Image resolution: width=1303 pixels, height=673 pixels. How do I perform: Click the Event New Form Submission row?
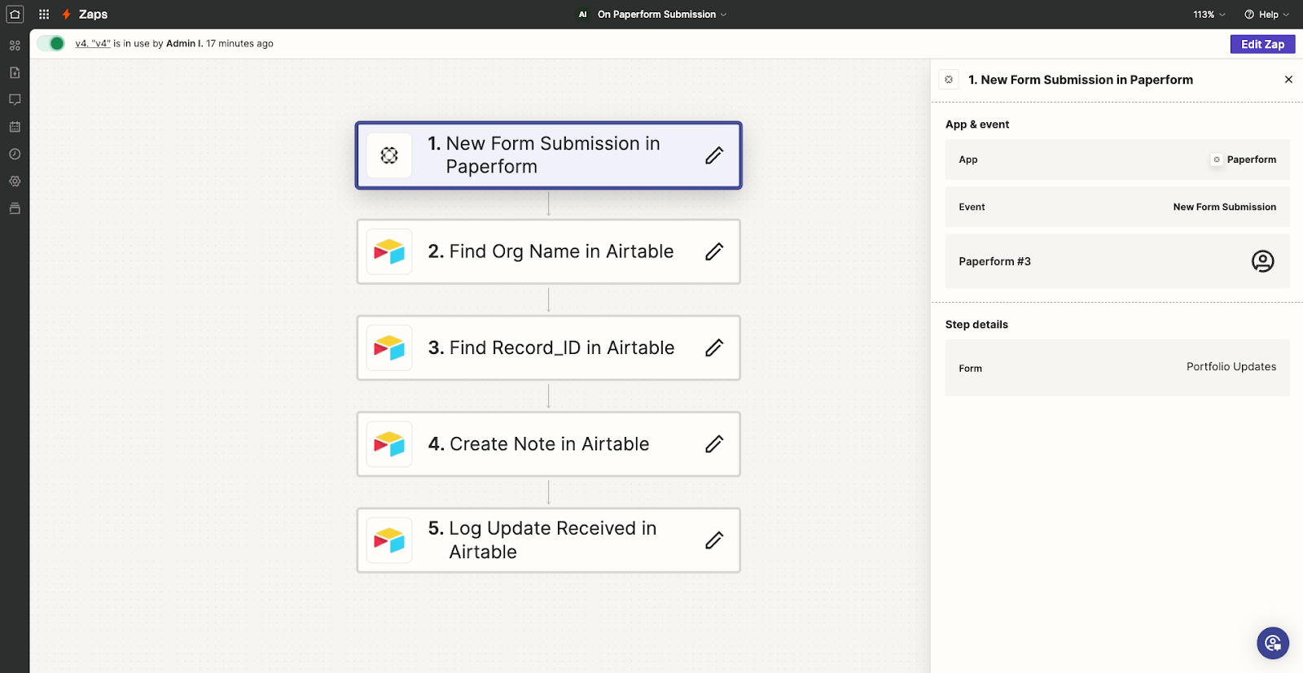[1117, 207]
